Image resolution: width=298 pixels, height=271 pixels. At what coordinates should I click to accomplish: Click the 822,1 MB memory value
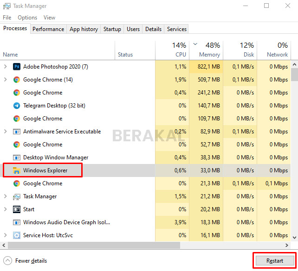[209, 67]
